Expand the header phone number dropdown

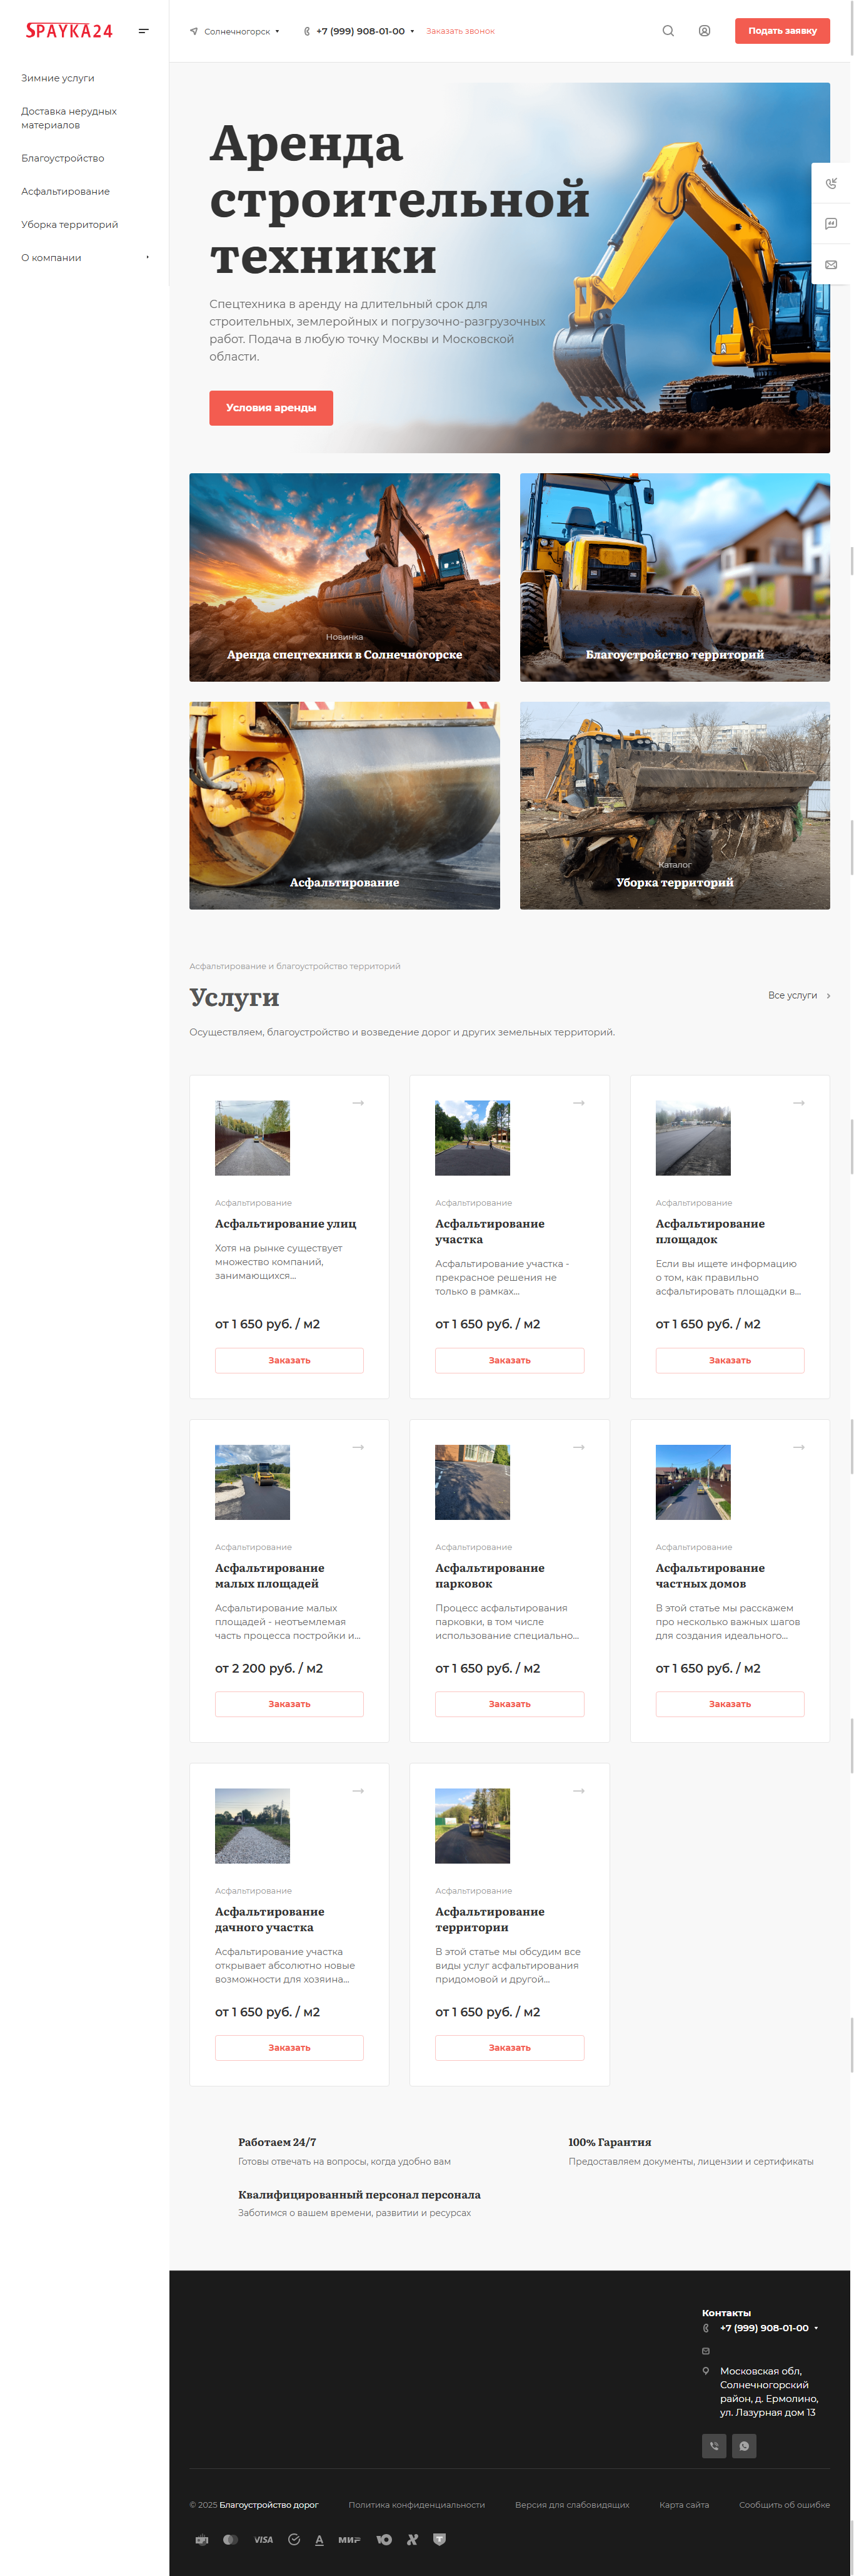[411, 32]
